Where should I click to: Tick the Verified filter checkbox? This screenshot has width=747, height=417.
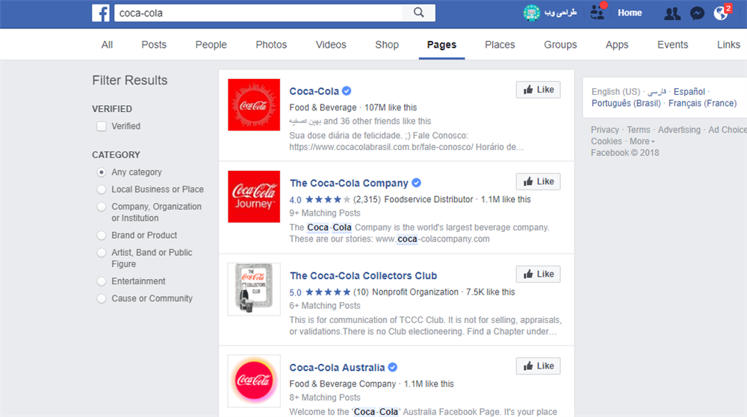(x=102, y=126)
